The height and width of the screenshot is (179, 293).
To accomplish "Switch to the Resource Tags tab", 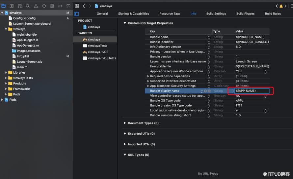I will point(170,14).
